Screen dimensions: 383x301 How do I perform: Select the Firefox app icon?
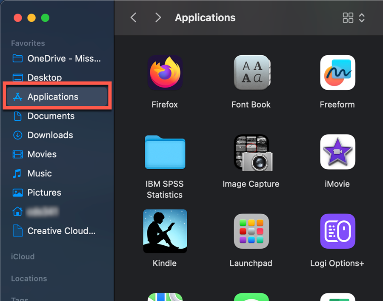(x=165, y=73)
